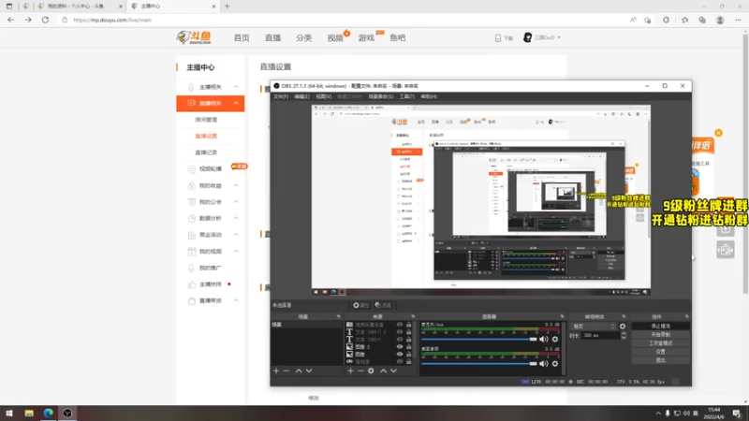
Task: Toggle lock on 图像 source
Action: pos(409,355)
